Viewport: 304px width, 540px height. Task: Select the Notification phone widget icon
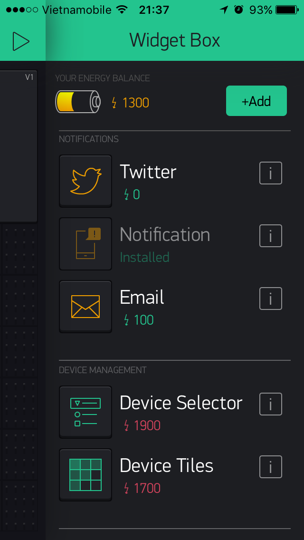[x=85, y=244]
